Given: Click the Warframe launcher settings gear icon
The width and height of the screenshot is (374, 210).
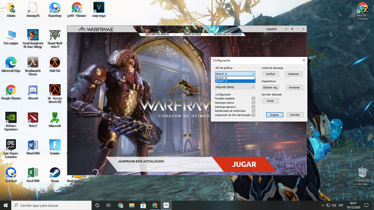Looking at the screenshot, I should 292,29.
